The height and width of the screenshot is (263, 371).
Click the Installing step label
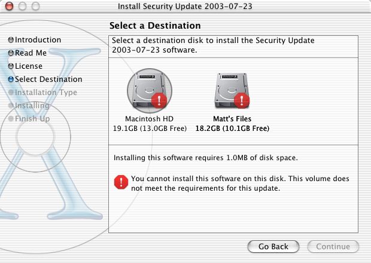[32, 106]
